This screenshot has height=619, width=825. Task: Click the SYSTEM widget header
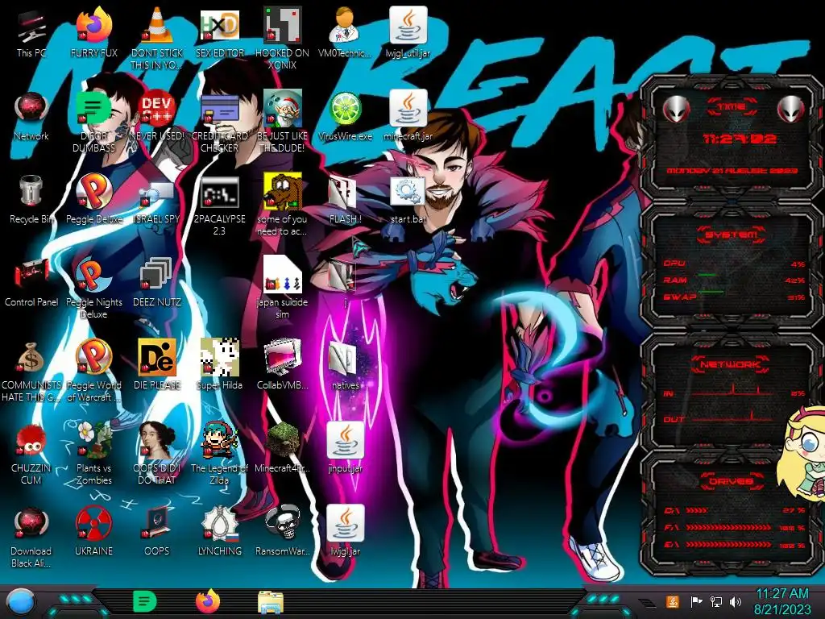732,235
